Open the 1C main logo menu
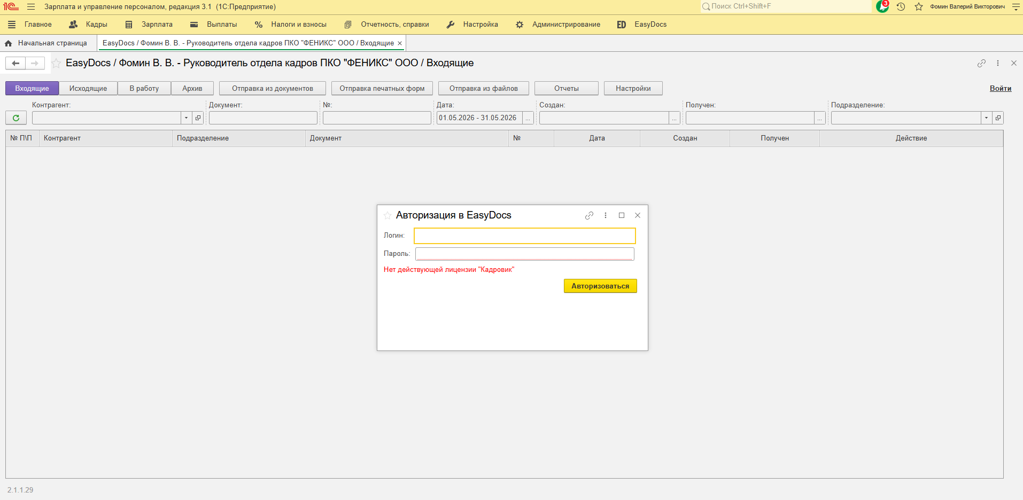1023x500 pixels. [x=11, y=7]
